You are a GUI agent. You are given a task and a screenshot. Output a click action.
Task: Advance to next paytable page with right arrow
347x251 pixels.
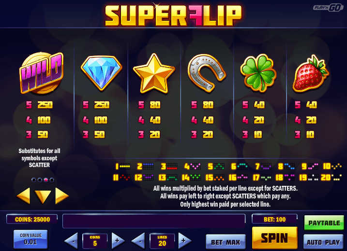click(62, 195)
